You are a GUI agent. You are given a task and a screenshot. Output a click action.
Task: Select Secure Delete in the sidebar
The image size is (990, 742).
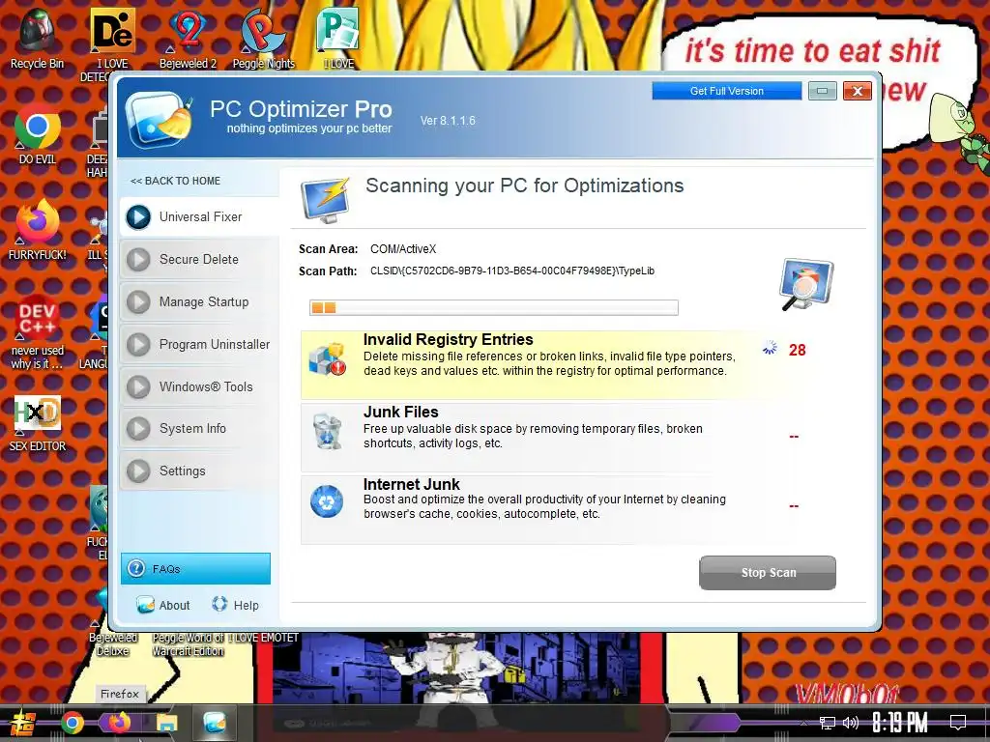coord(199,259)
